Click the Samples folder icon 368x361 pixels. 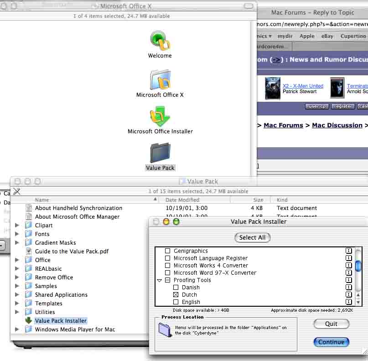(29, 286)
